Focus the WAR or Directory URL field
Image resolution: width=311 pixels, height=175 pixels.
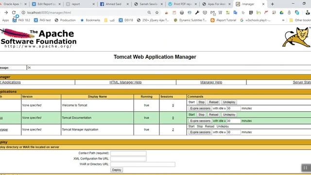coord(143,164)
